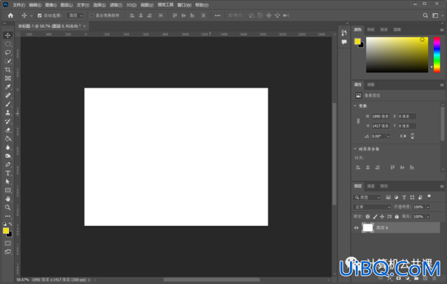Image resolution: width=447 pixels, height=284 pixels.
Task: Open the search icon at top right
Action: (x=425, y=15)
